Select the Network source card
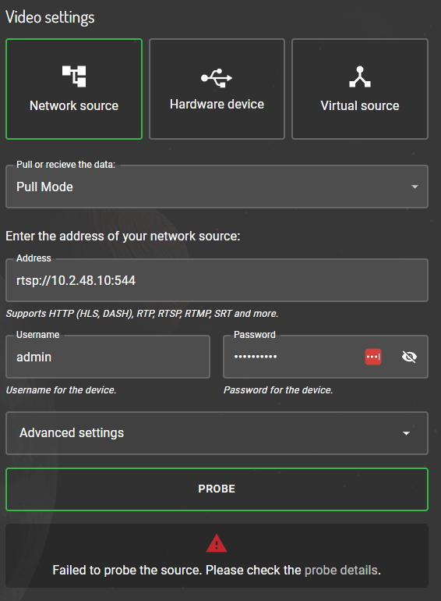441x601 pixels. [74, 89]
